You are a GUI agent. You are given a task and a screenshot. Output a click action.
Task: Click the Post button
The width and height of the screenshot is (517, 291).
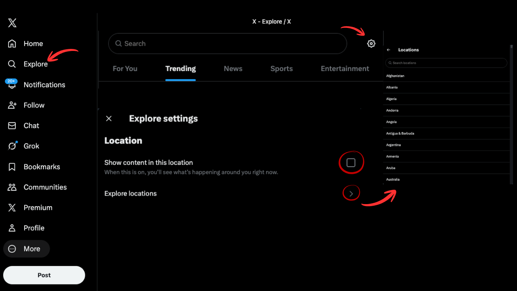44,275
